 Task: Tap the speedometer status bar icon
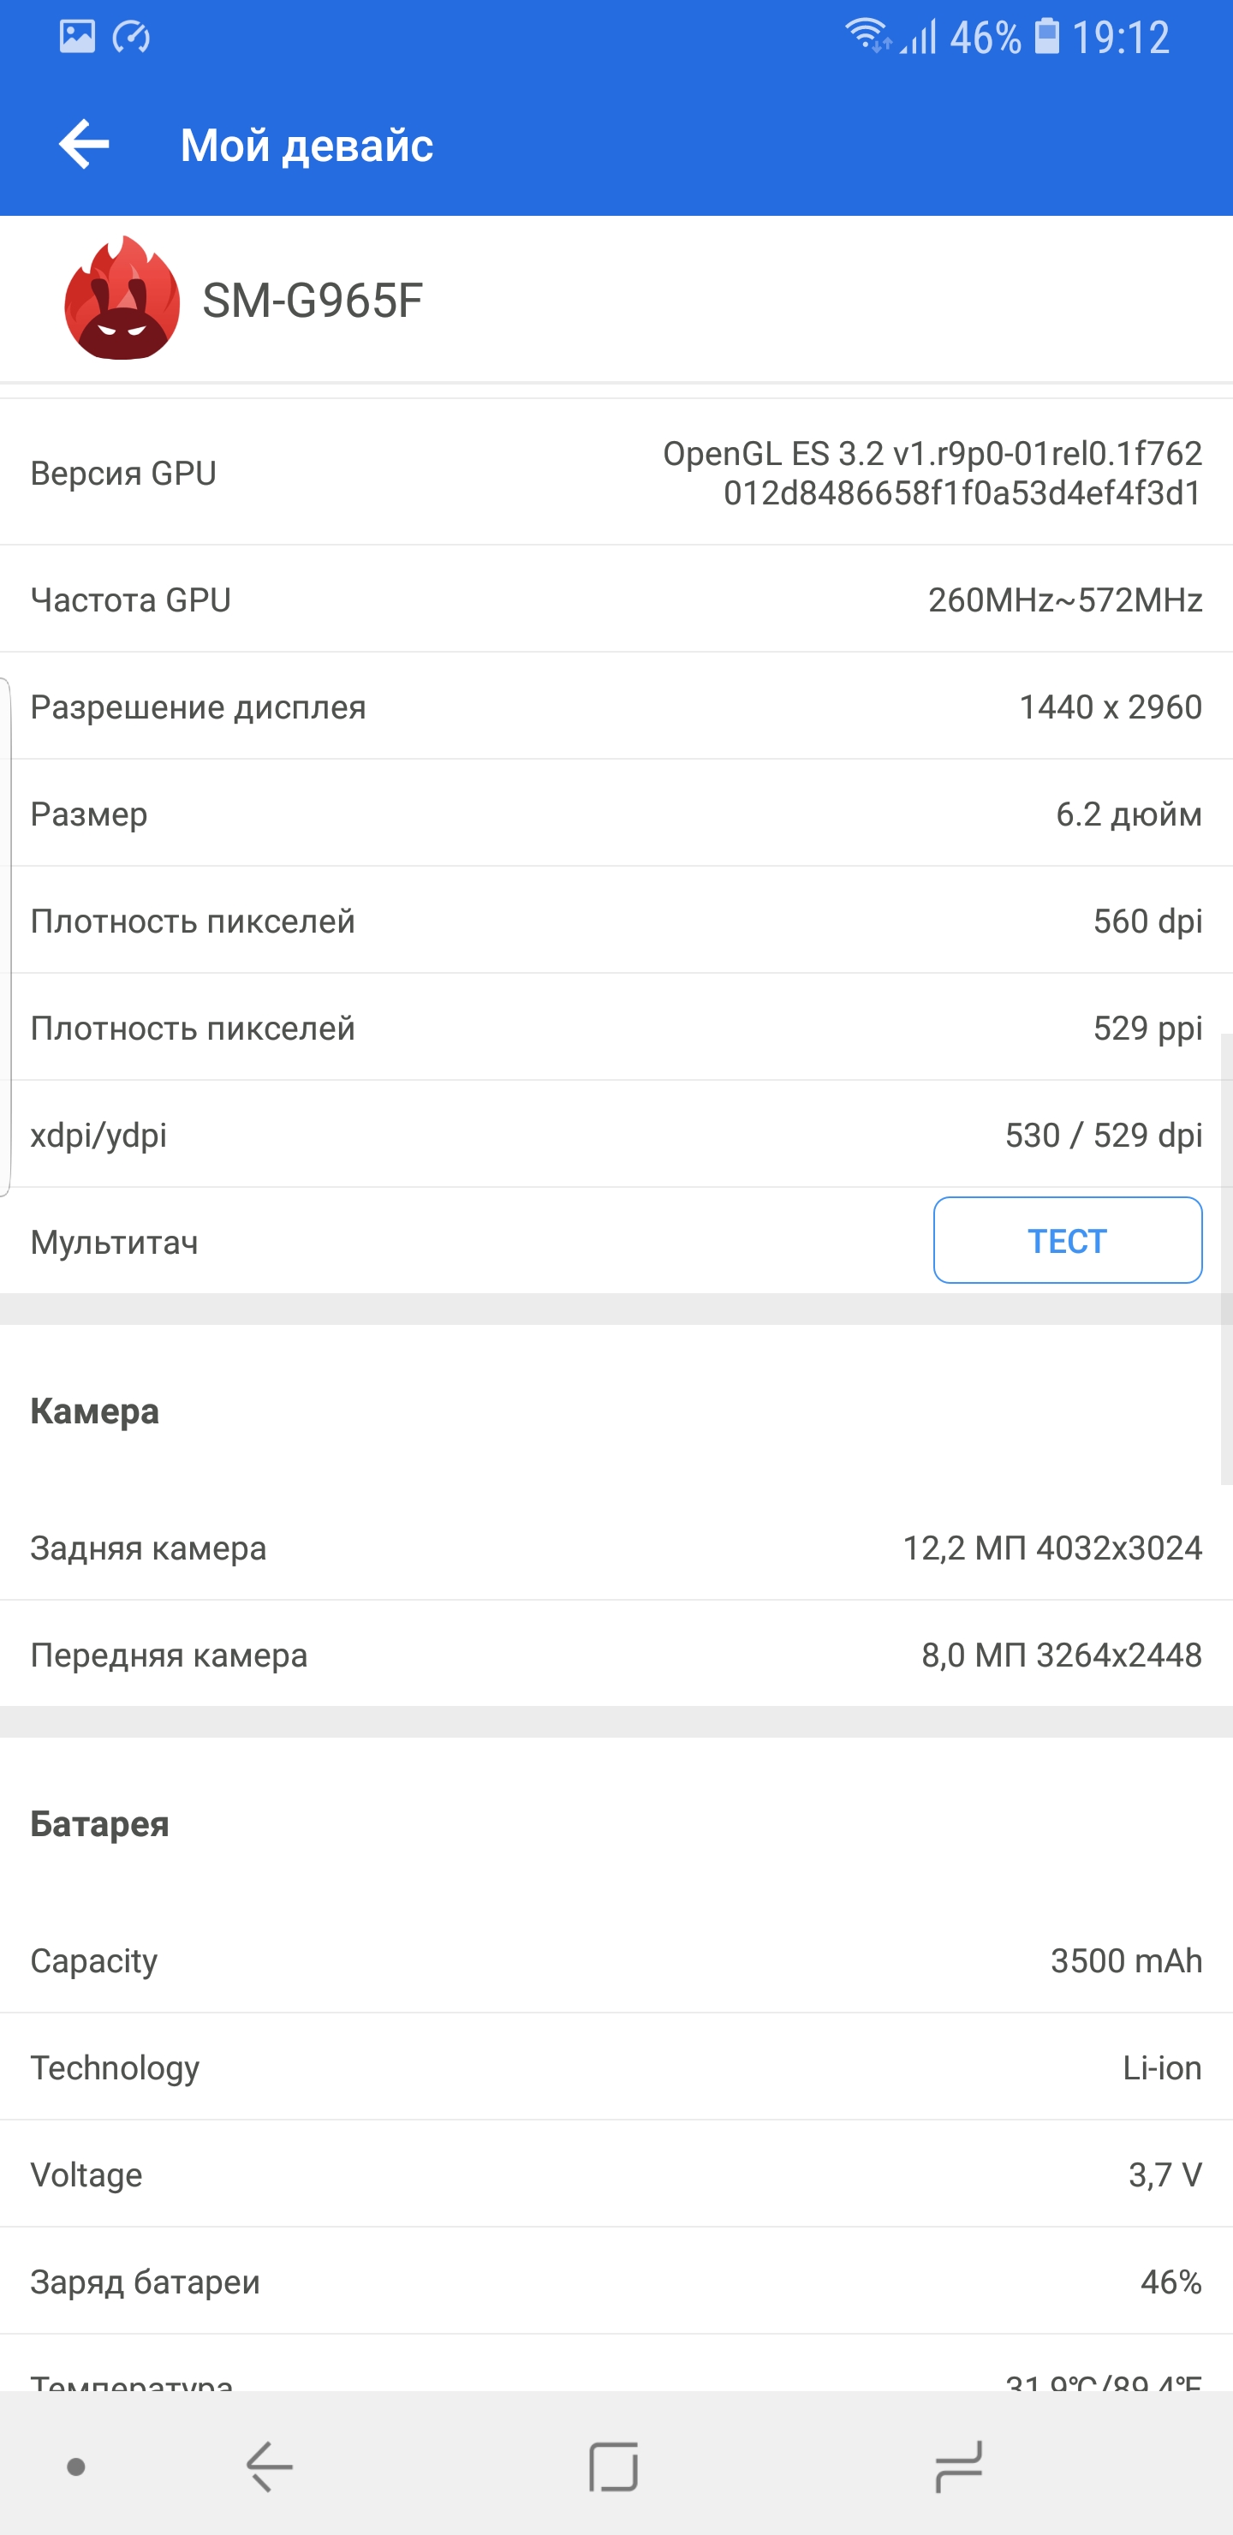tap(131, 38)
